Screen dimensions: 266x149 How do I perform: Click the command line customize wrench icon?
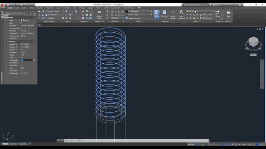pyautogui.click(x=62, y=141)
